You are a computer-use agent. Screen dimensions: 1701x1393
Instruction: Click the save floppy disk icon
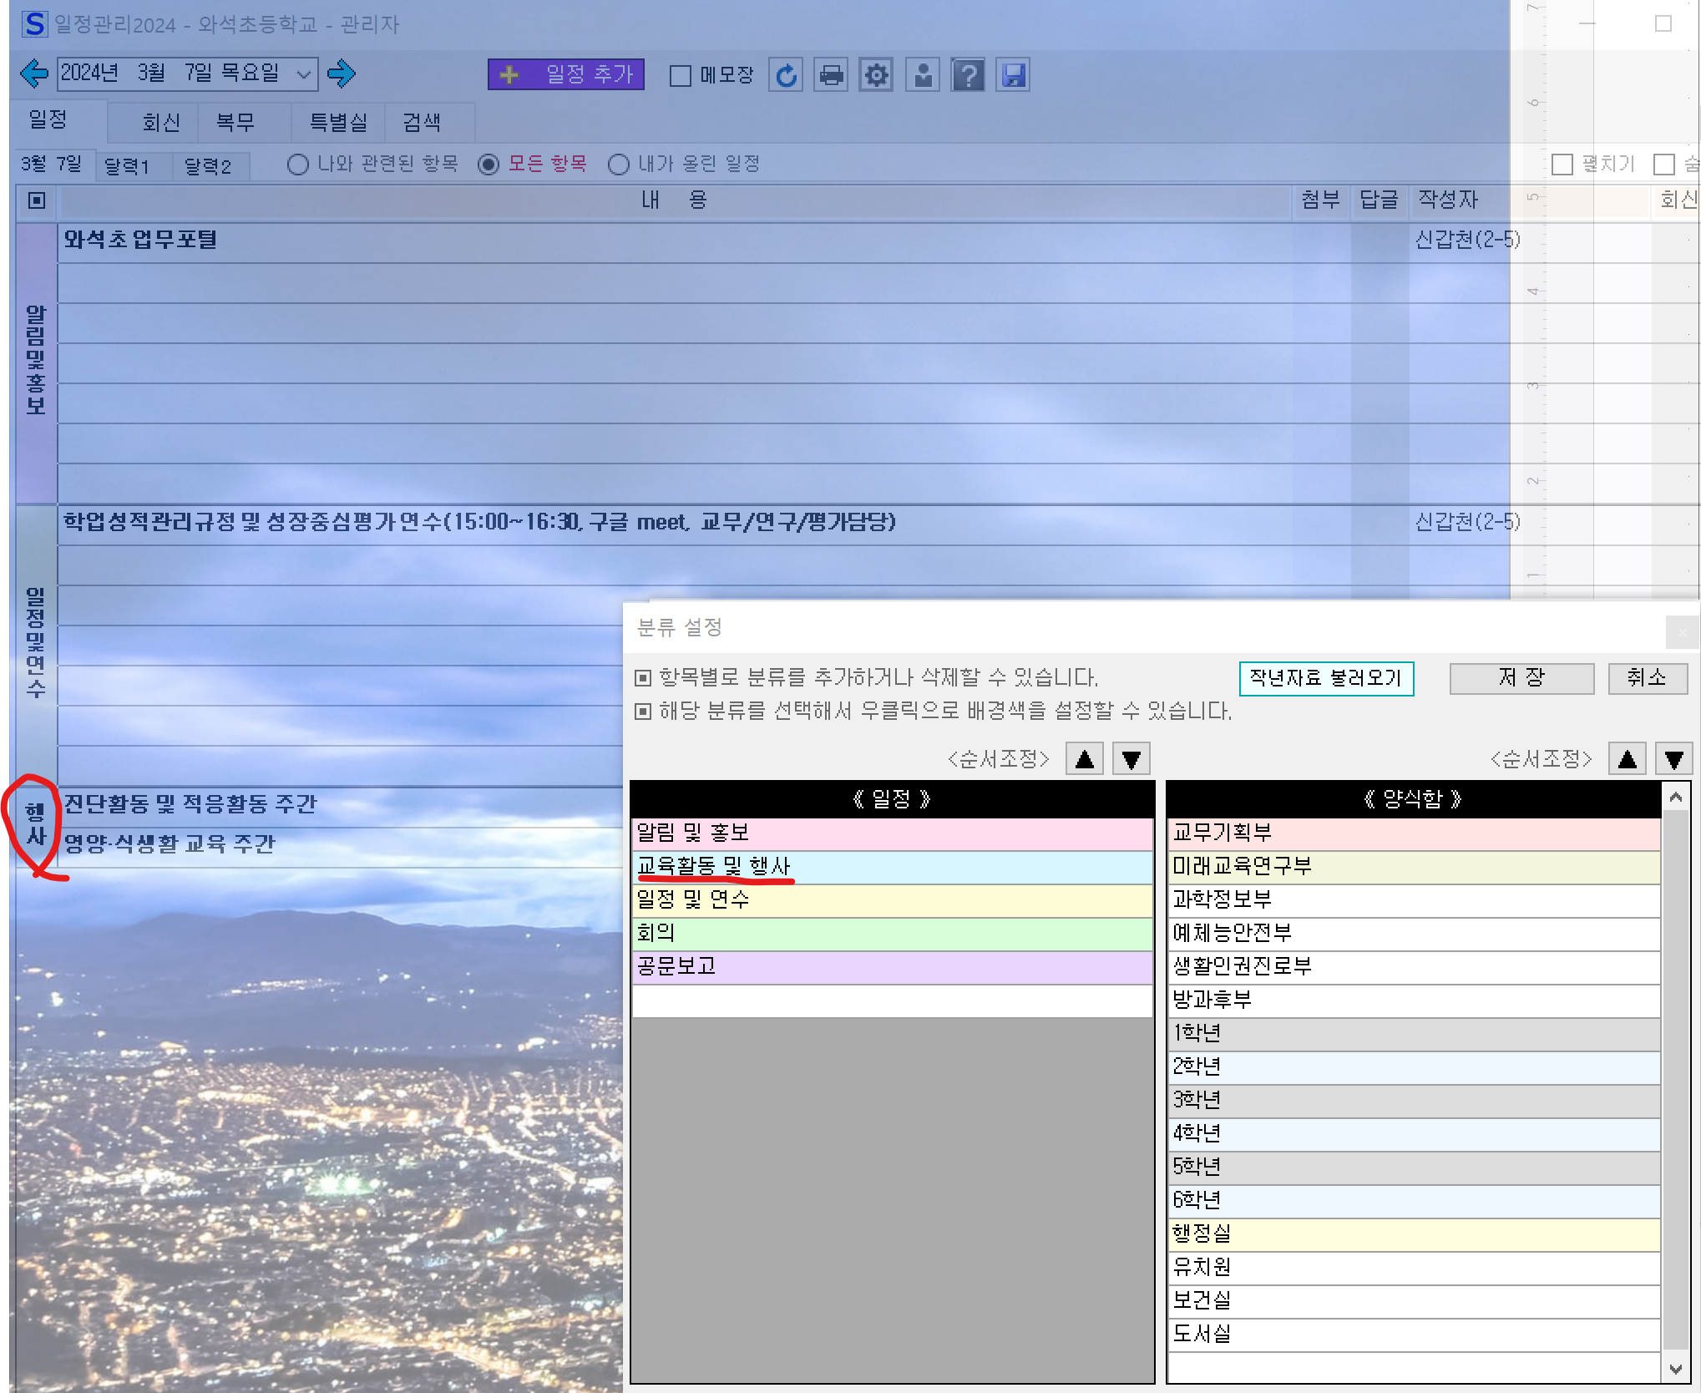tap(1013, 75)
